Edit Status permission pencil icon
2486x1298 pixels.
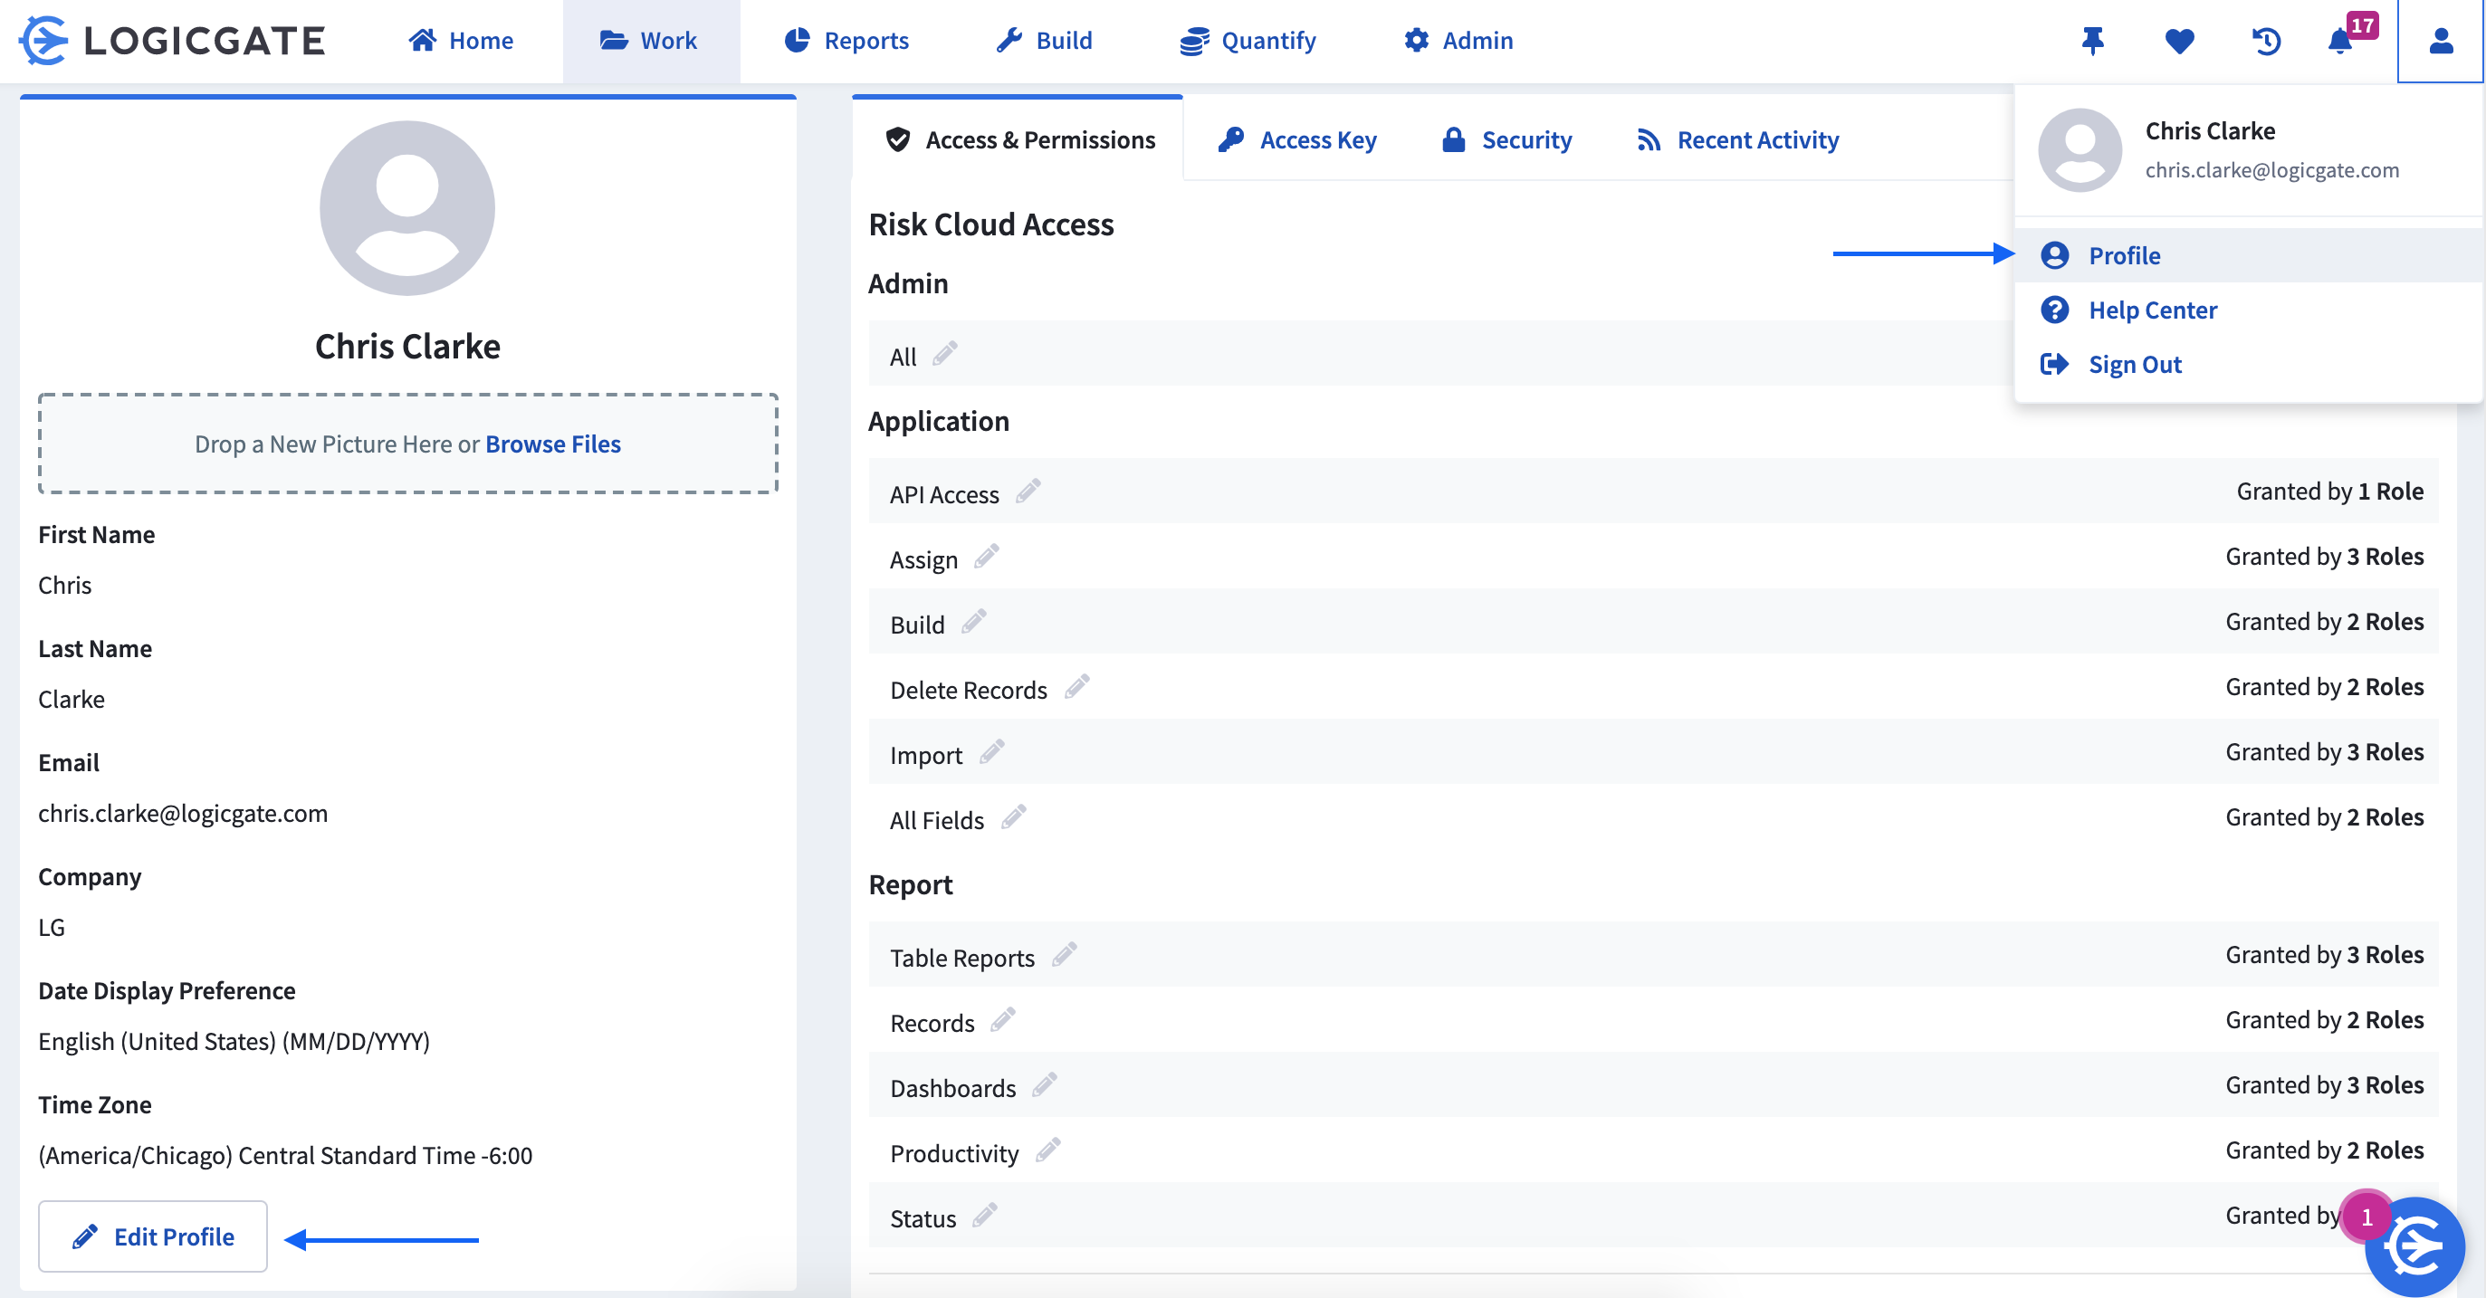(984, 1215)
